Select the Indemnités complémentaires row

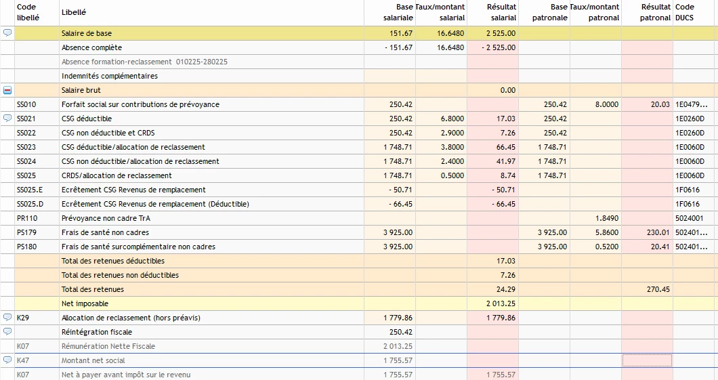pyautogui.click(x=359, y=76)
